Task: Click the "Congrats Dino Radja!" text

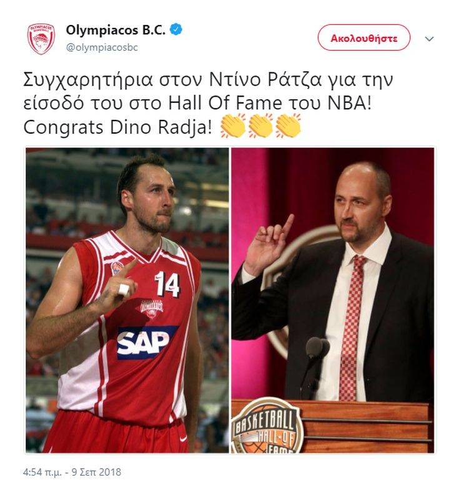Action: (x=117, y=127)
